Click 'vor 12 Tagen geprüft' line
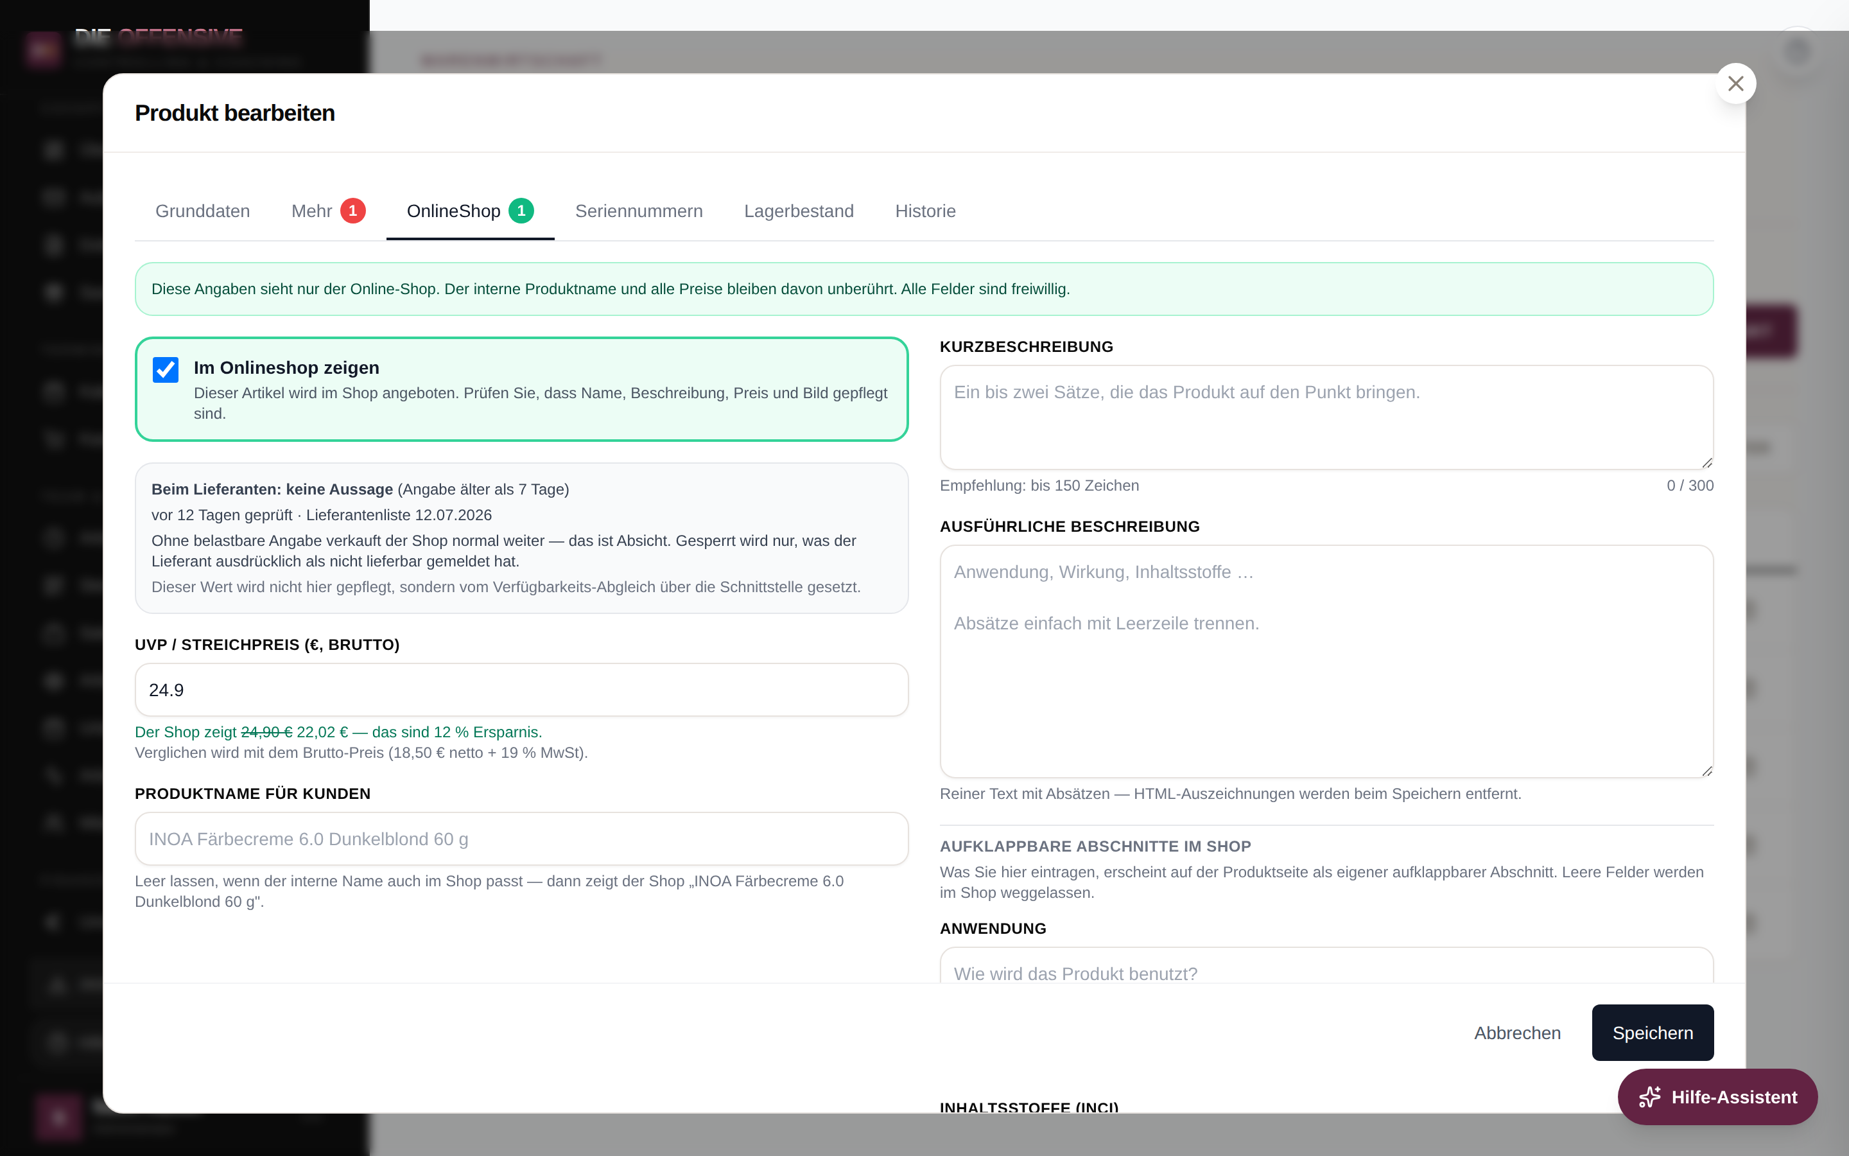Viewport: 1849px width, 1156px height. pyautogui.click(x=321, y=515)
